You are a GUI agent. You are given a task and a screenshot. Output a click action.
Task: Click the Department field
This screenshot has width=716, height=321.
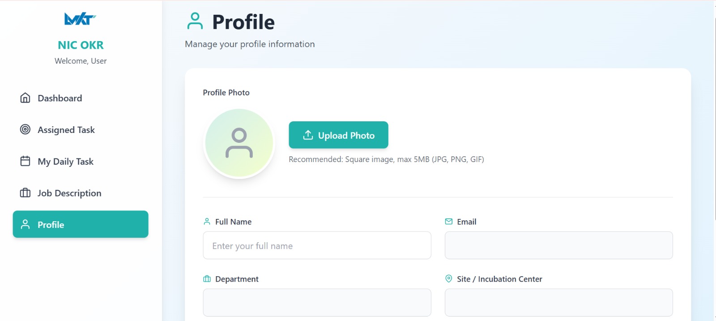point(317,303)
